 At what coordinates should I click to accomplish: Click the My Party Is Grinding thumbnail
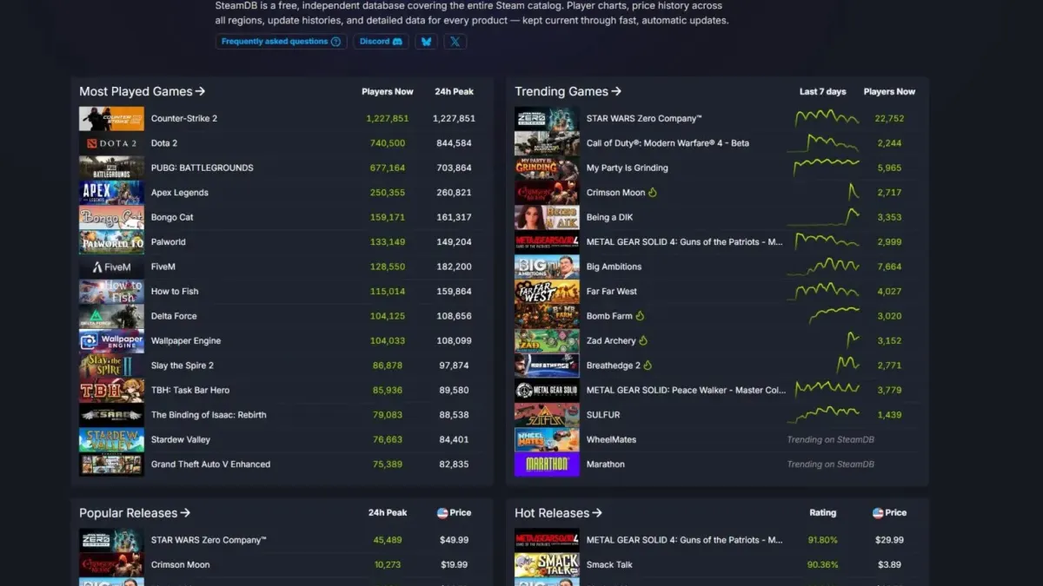tap(547, 168)
